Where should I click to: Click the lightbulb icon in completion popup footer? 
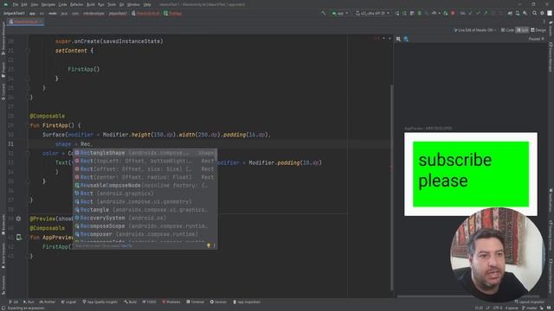[x=209, y=245]
